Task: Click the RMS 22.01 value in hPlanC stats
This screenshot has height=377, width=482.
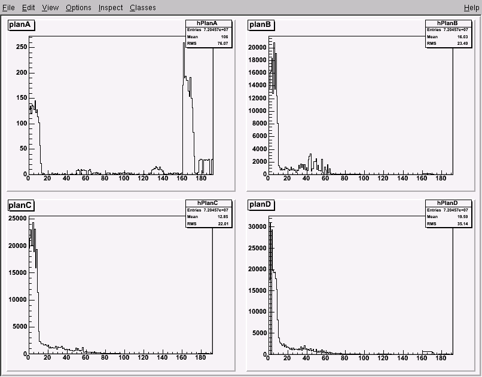Action: pos(223,224)
